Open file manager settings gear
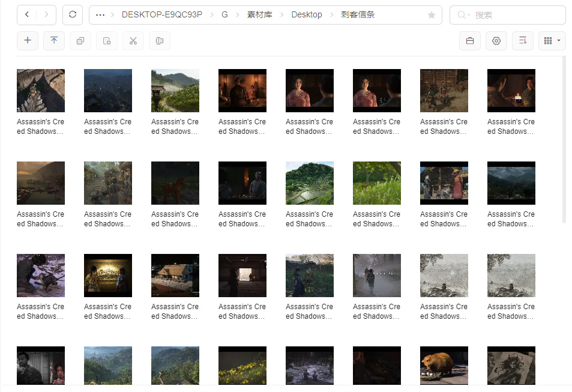This screenshot has height=392, width=572. pyautogui.click(x=496, y=40)
